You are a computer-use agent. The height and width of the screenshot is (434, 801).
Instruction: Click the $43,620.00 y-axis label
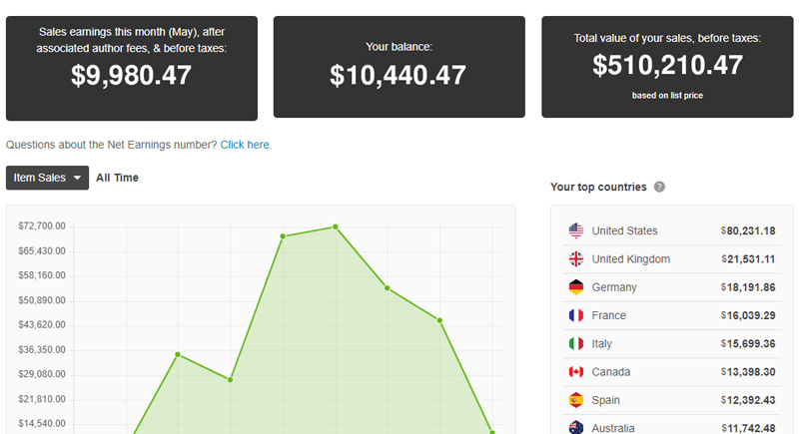tap(42, 324)
